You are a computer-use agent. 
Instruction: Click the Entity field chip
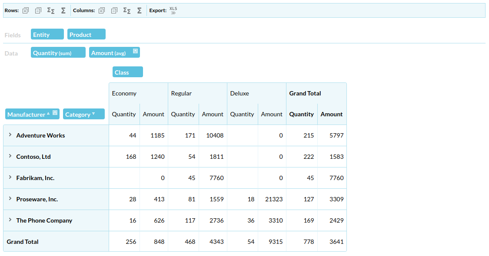pos(47,35)
